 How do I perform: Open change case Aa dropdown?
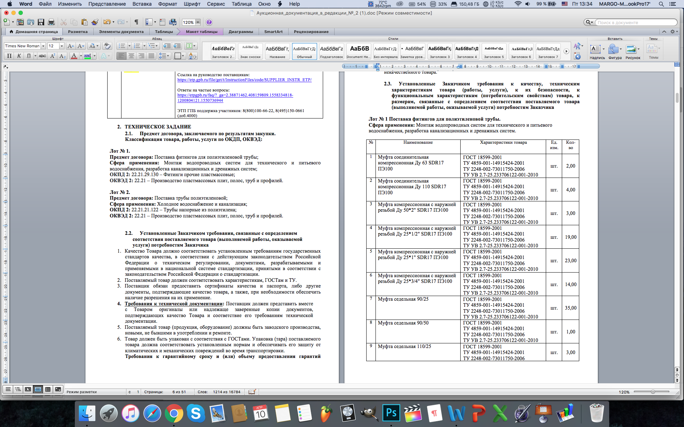pyautogui.click(x=94, y=46)
